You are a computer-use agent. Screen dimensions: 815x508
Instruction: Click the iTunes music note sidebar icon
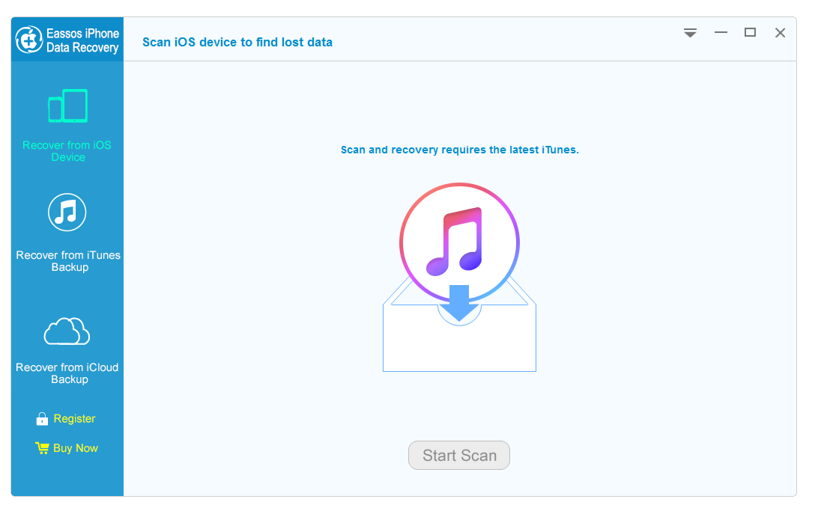point(67,212)
